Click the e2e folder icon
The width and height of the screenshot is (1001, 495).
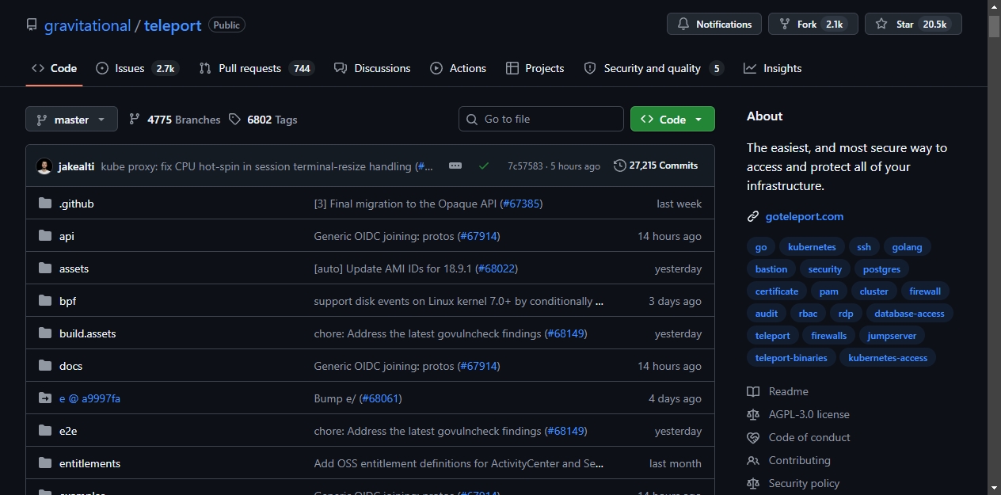pos(45,431)
